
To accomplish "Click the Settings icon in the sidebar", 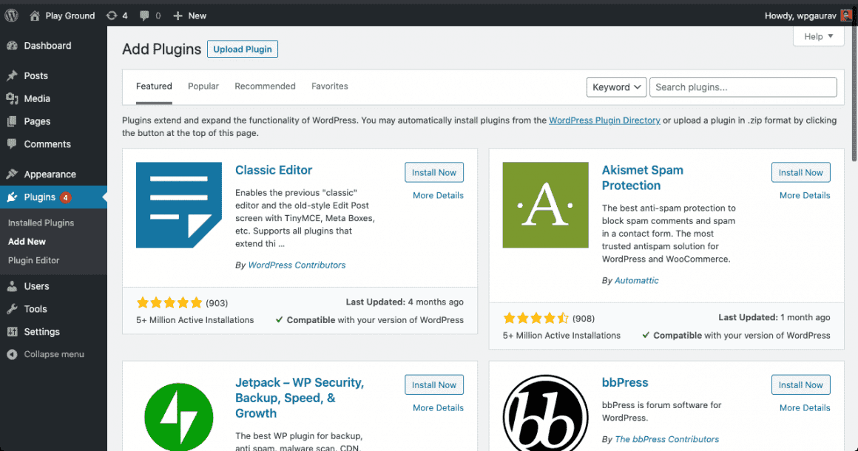I will (x=13, y=331).
